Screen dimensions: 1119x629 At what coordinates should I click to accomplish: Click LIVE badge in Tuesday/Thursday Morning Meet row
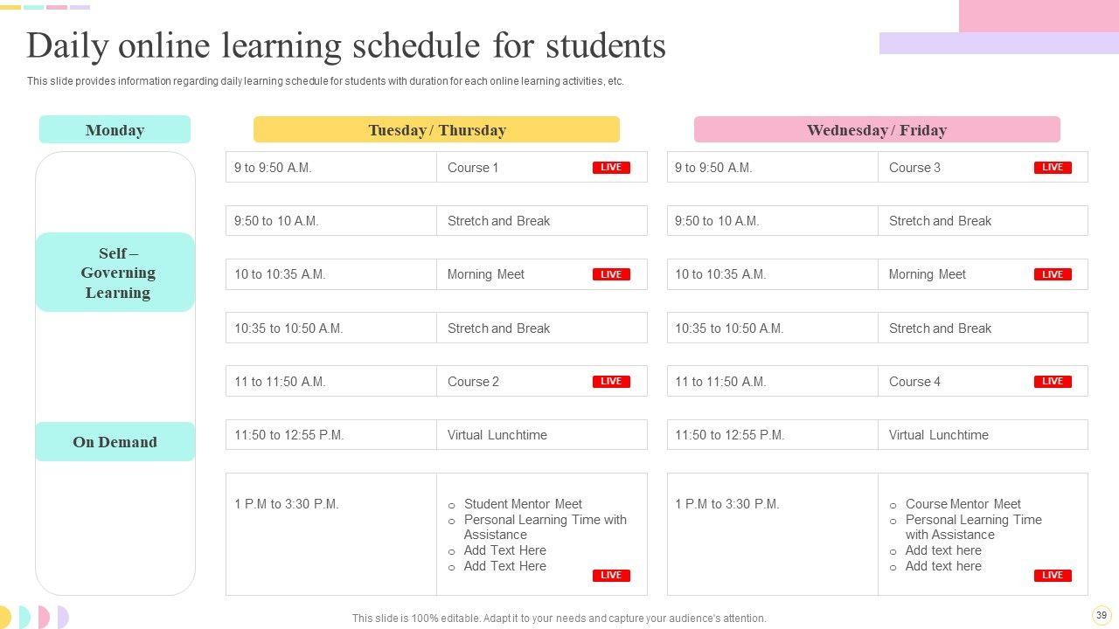point(611,274)
